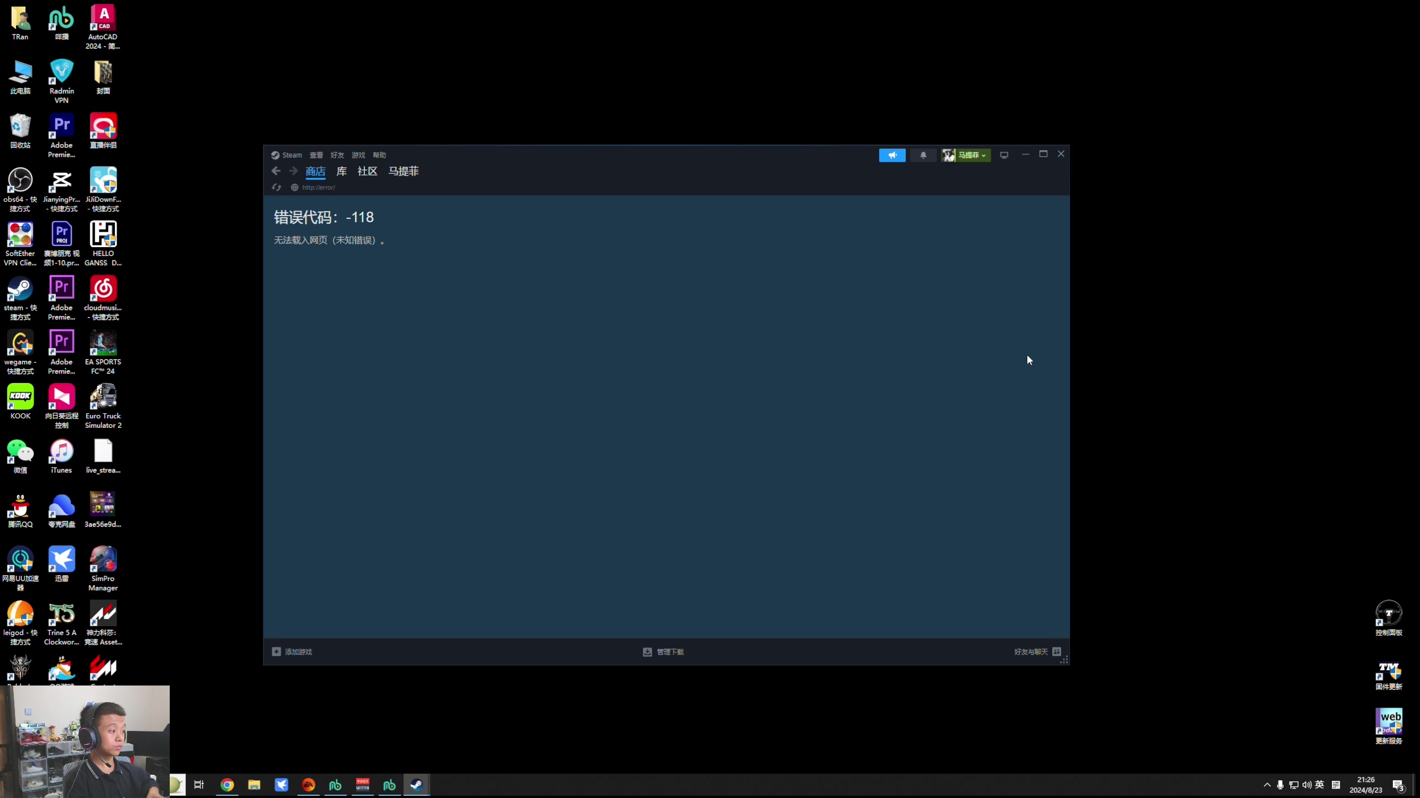1420x798 pixels.
Task: Select the KOOK desktop icon
Action: [20, 402]
